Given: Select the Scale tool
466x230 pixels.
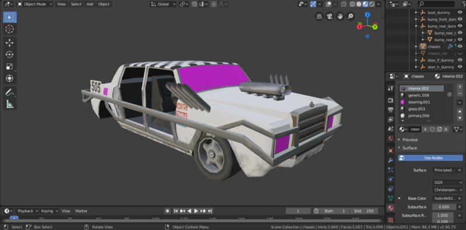Looking at the screenshot, I should (x=9, y=66).
